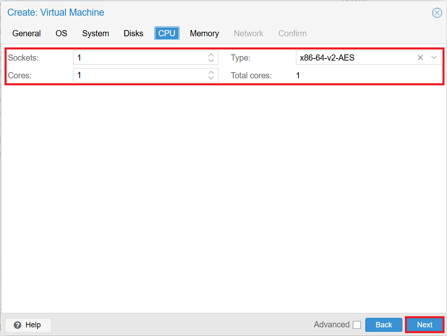The height and width of the screenshot is (336, 447).
Task: Click the Next button
Action: pyautogui.click(x=424, y=324)
